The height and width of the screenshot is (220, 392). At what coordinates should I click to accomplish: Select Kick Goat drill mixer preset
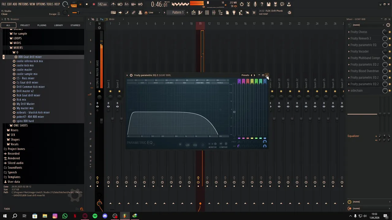pyautogui.click(x=28, y=95)
